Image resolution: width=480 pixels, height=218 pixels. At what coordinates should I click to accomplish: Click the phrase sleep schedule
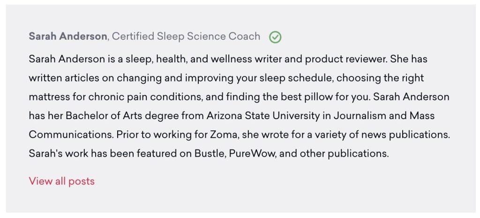coord(292,78)
